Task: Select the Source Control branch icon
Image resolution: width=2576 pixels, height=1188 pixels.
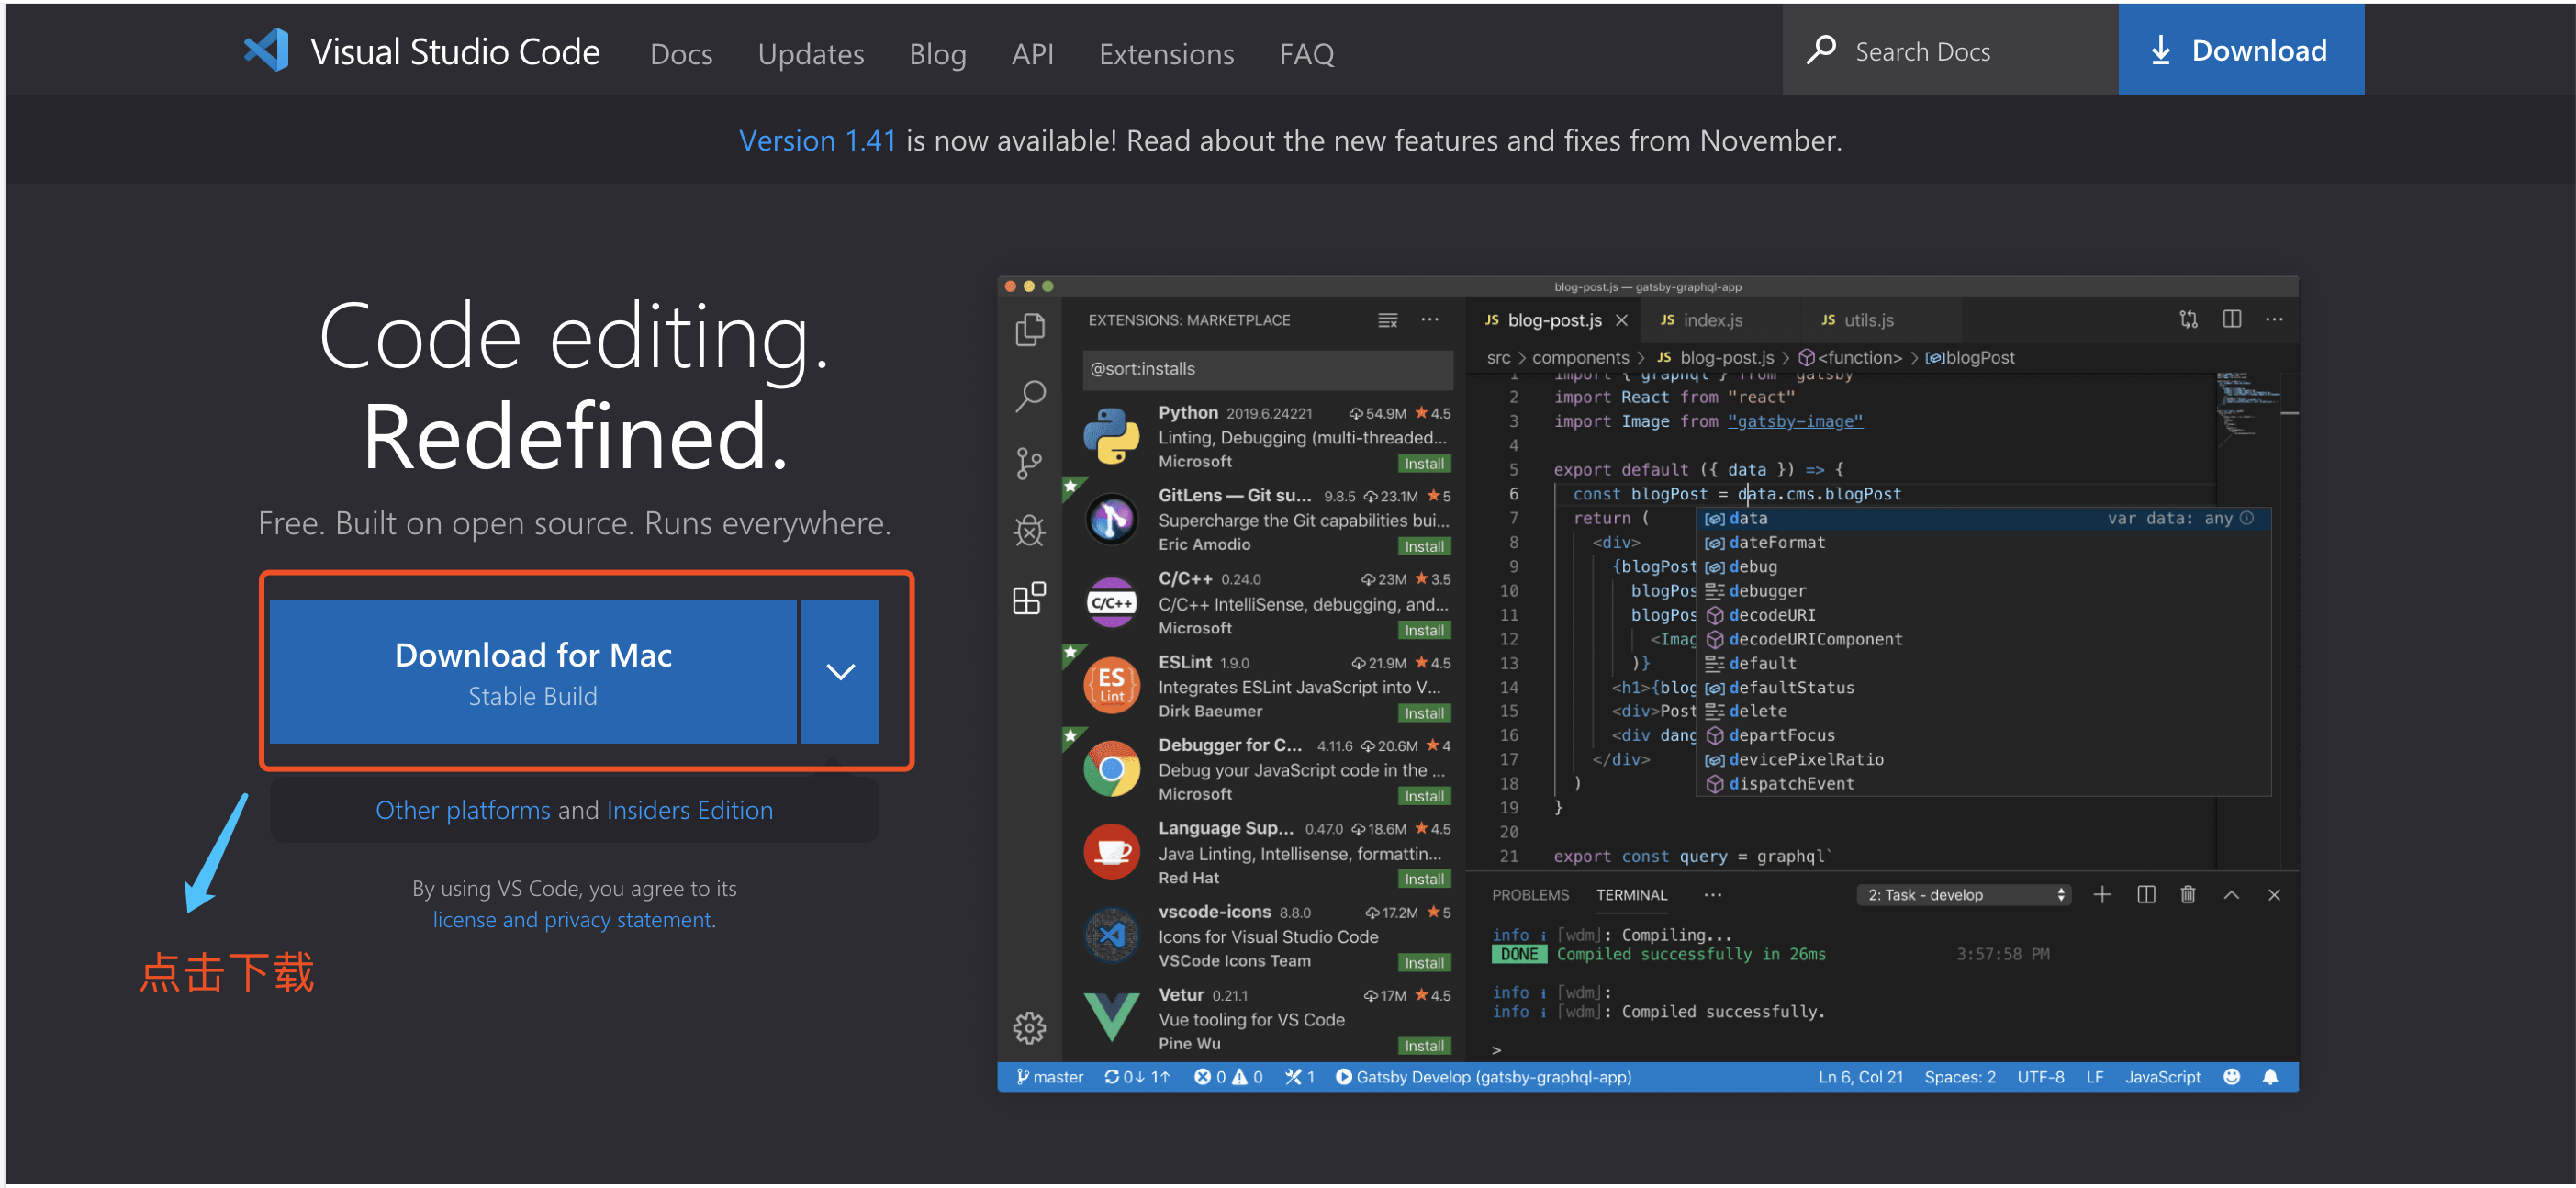Action: click(x=1029, y=463)
